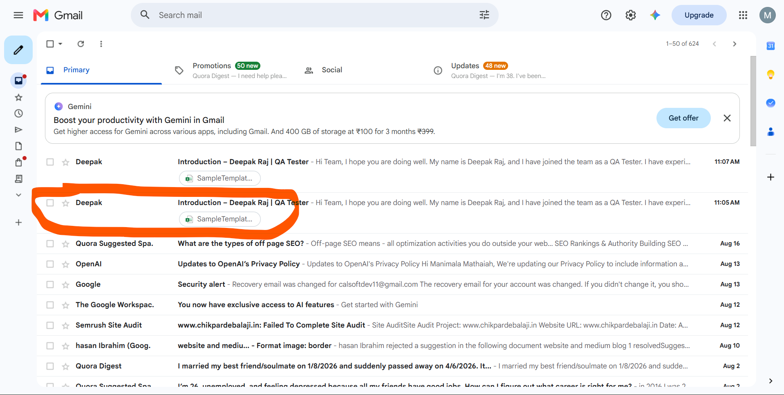
Task: Get add-ons with the plus icon
Action: click(x=771, y=177)
